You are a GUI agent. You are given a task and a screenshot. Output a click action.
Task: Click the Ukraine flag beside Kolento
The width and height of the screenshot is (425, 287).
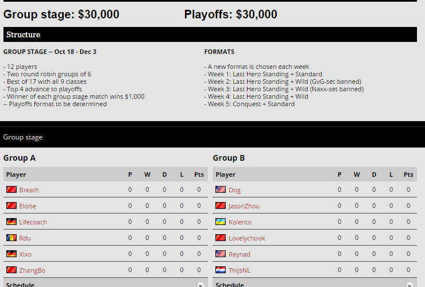[x=221, y=222]
